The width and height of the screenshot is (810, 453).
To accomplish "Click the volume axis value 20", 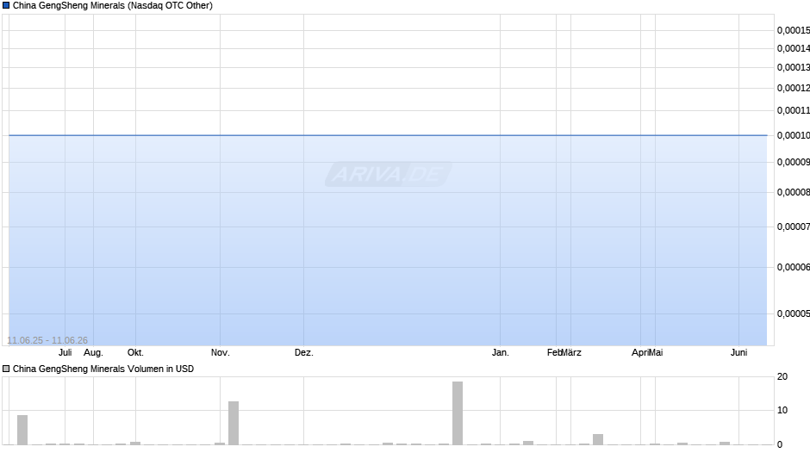I will (782, 376).
